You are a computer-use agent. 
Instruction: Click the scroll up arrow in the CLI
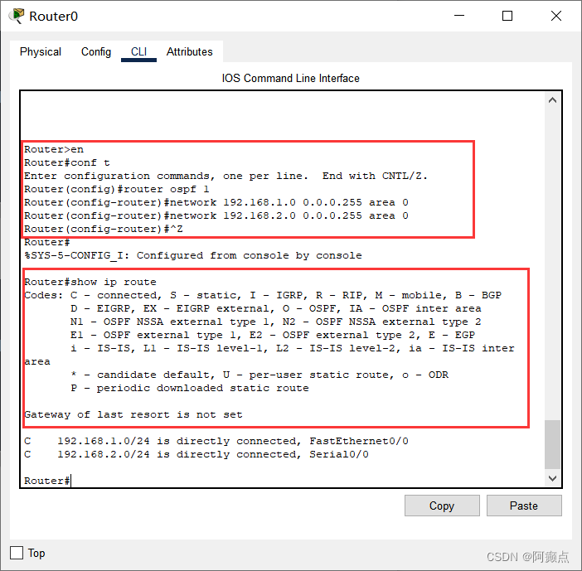coord(552,100)
